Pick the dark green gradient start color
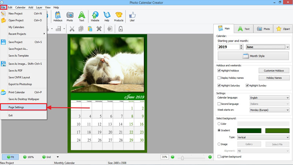The width and height of the screenshot is (293, 165). pyautogui.click(x=249, y=131)
